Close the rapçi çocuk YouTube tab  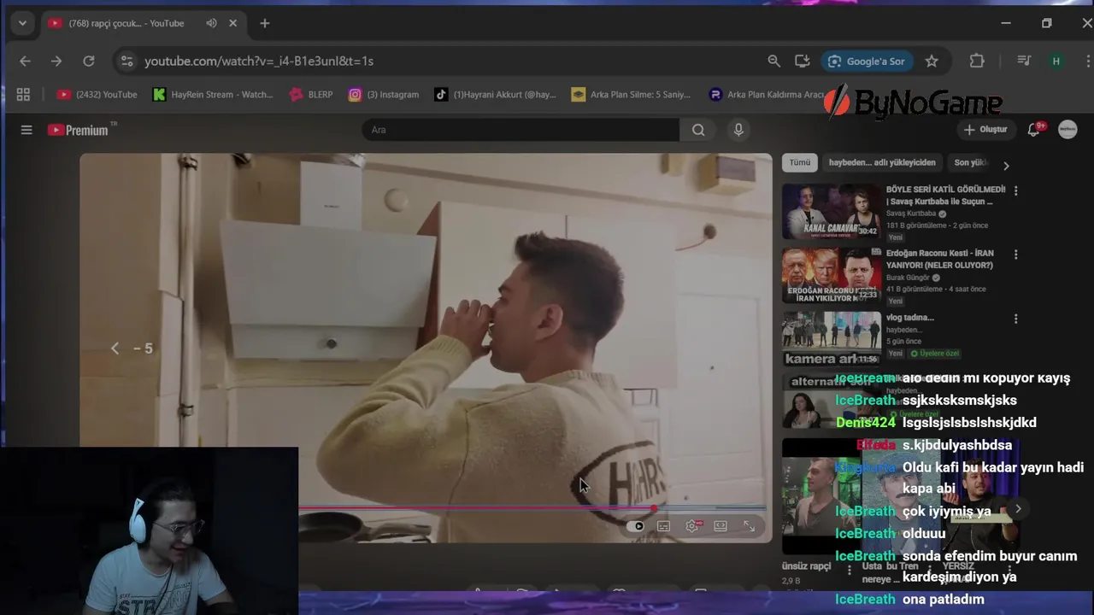coord(232,23)
